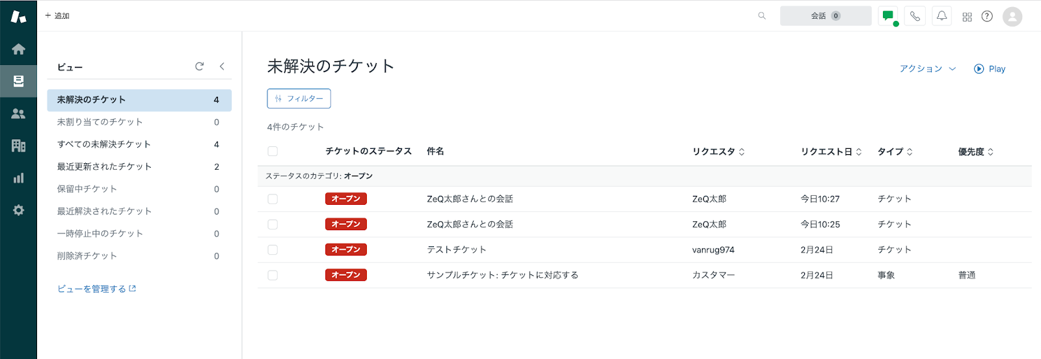Screen dimensions: 1041x359
Task: Open the Admin gear icon
Action: point(18,210)
